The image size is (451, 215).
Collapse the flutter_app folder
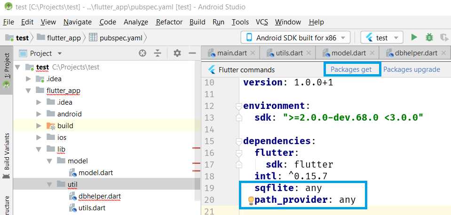(x=28, y=91)
